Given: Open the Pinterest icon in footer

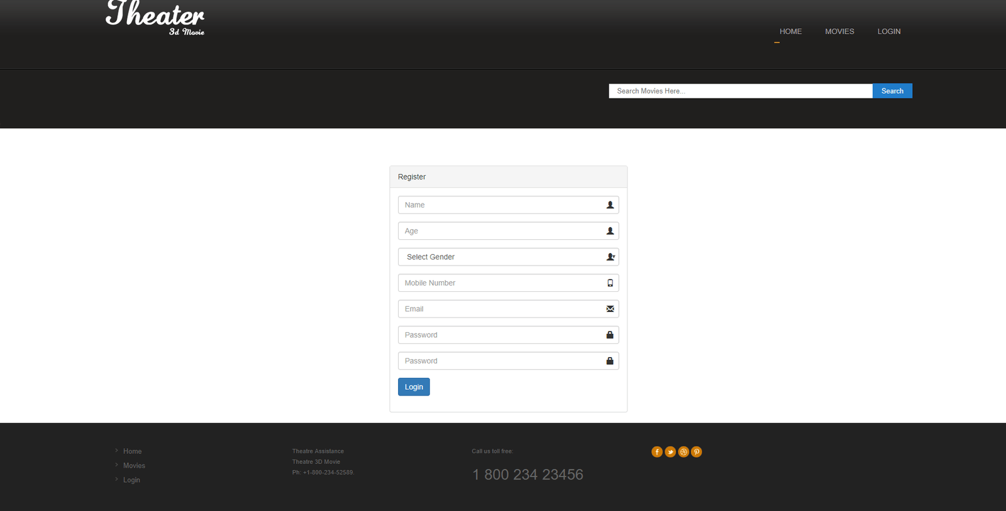Looking at the screenshot, I should click(697, 452).
